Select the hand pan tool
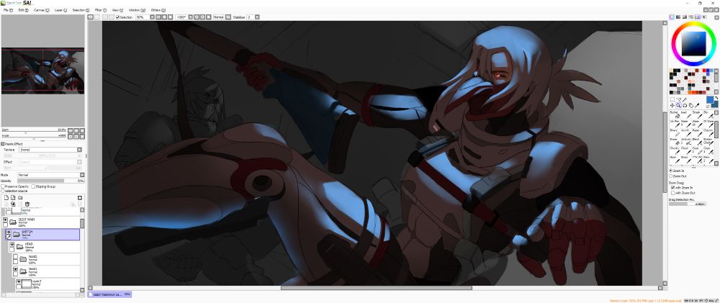The height and width of the screenshot is (303, 720). (691, 105)
